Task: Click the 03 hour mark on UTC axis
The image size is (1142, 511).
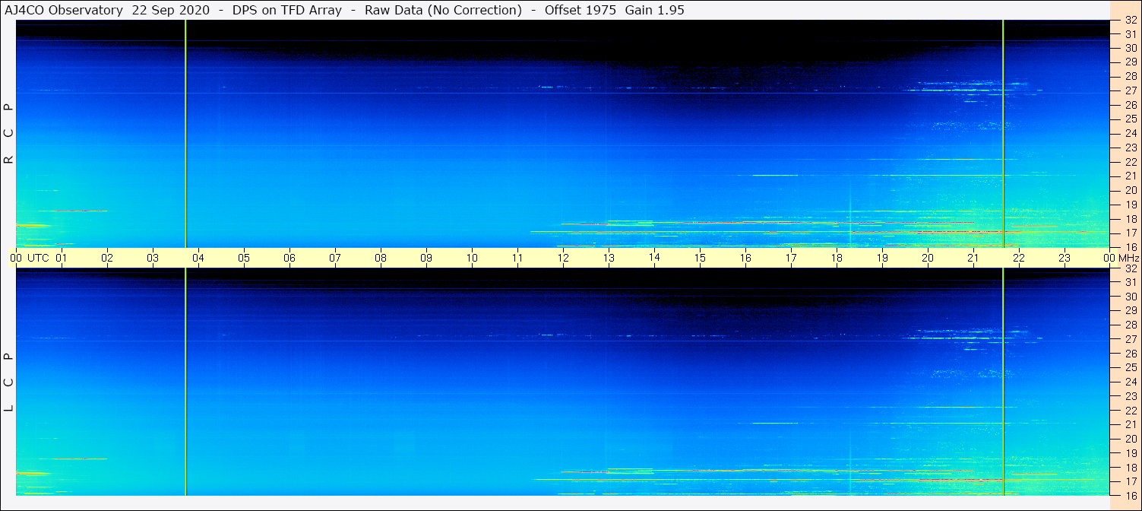Action: [x=153, y=258]
